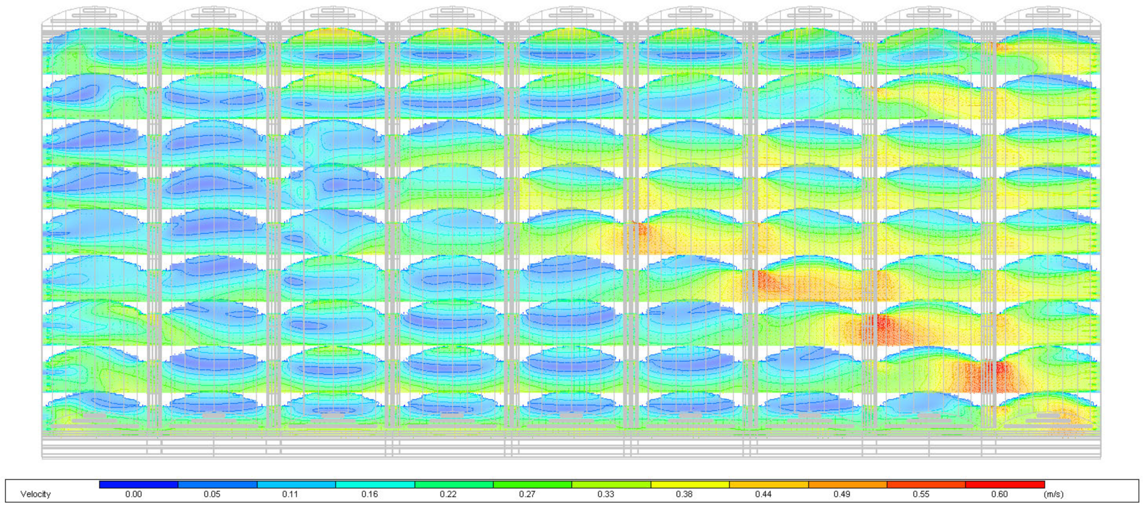Click the 0.00 minimum value label
The width and height of the screenshot is (1144, 508).
click(x=133, y=495)
